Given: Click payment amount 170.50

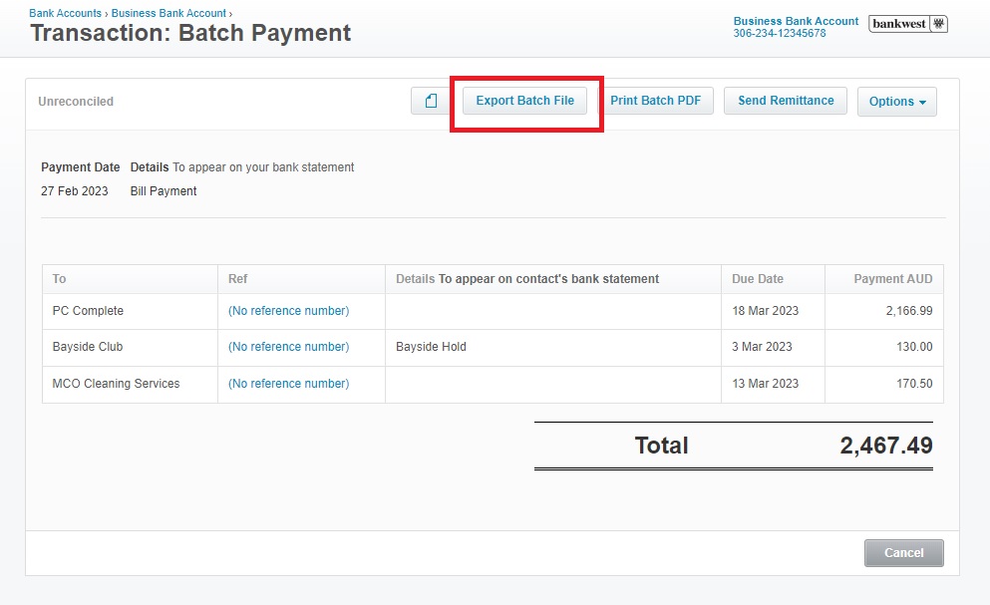Looking at the screenshot, I should coord(914,384).
